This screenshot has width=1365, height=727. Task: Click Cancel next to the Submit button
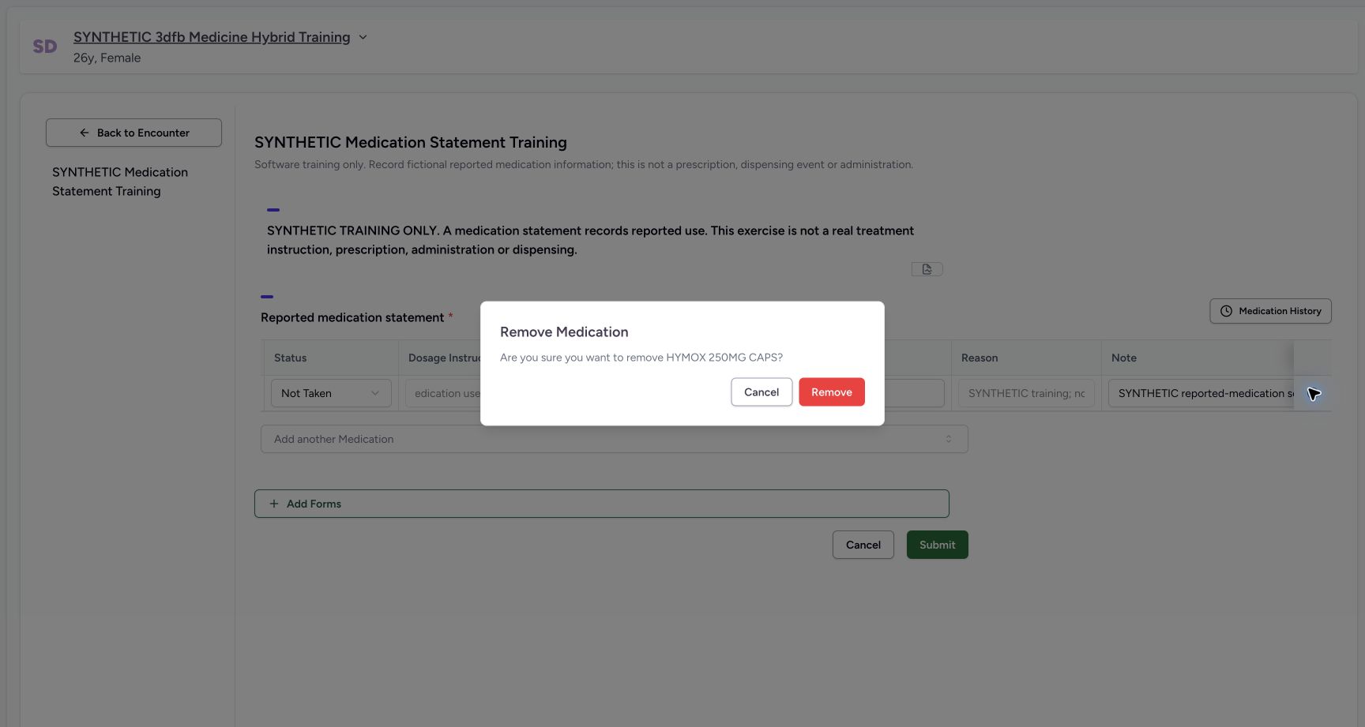[863, 545]
